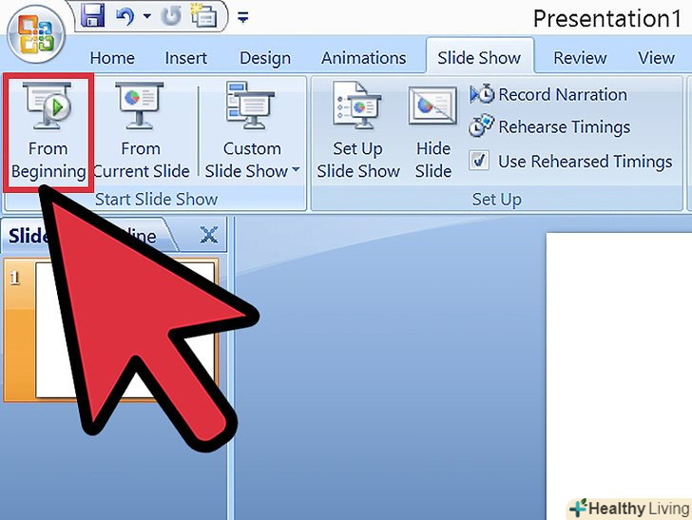Select slide 1 thumbnail

[x=111, y=330]
